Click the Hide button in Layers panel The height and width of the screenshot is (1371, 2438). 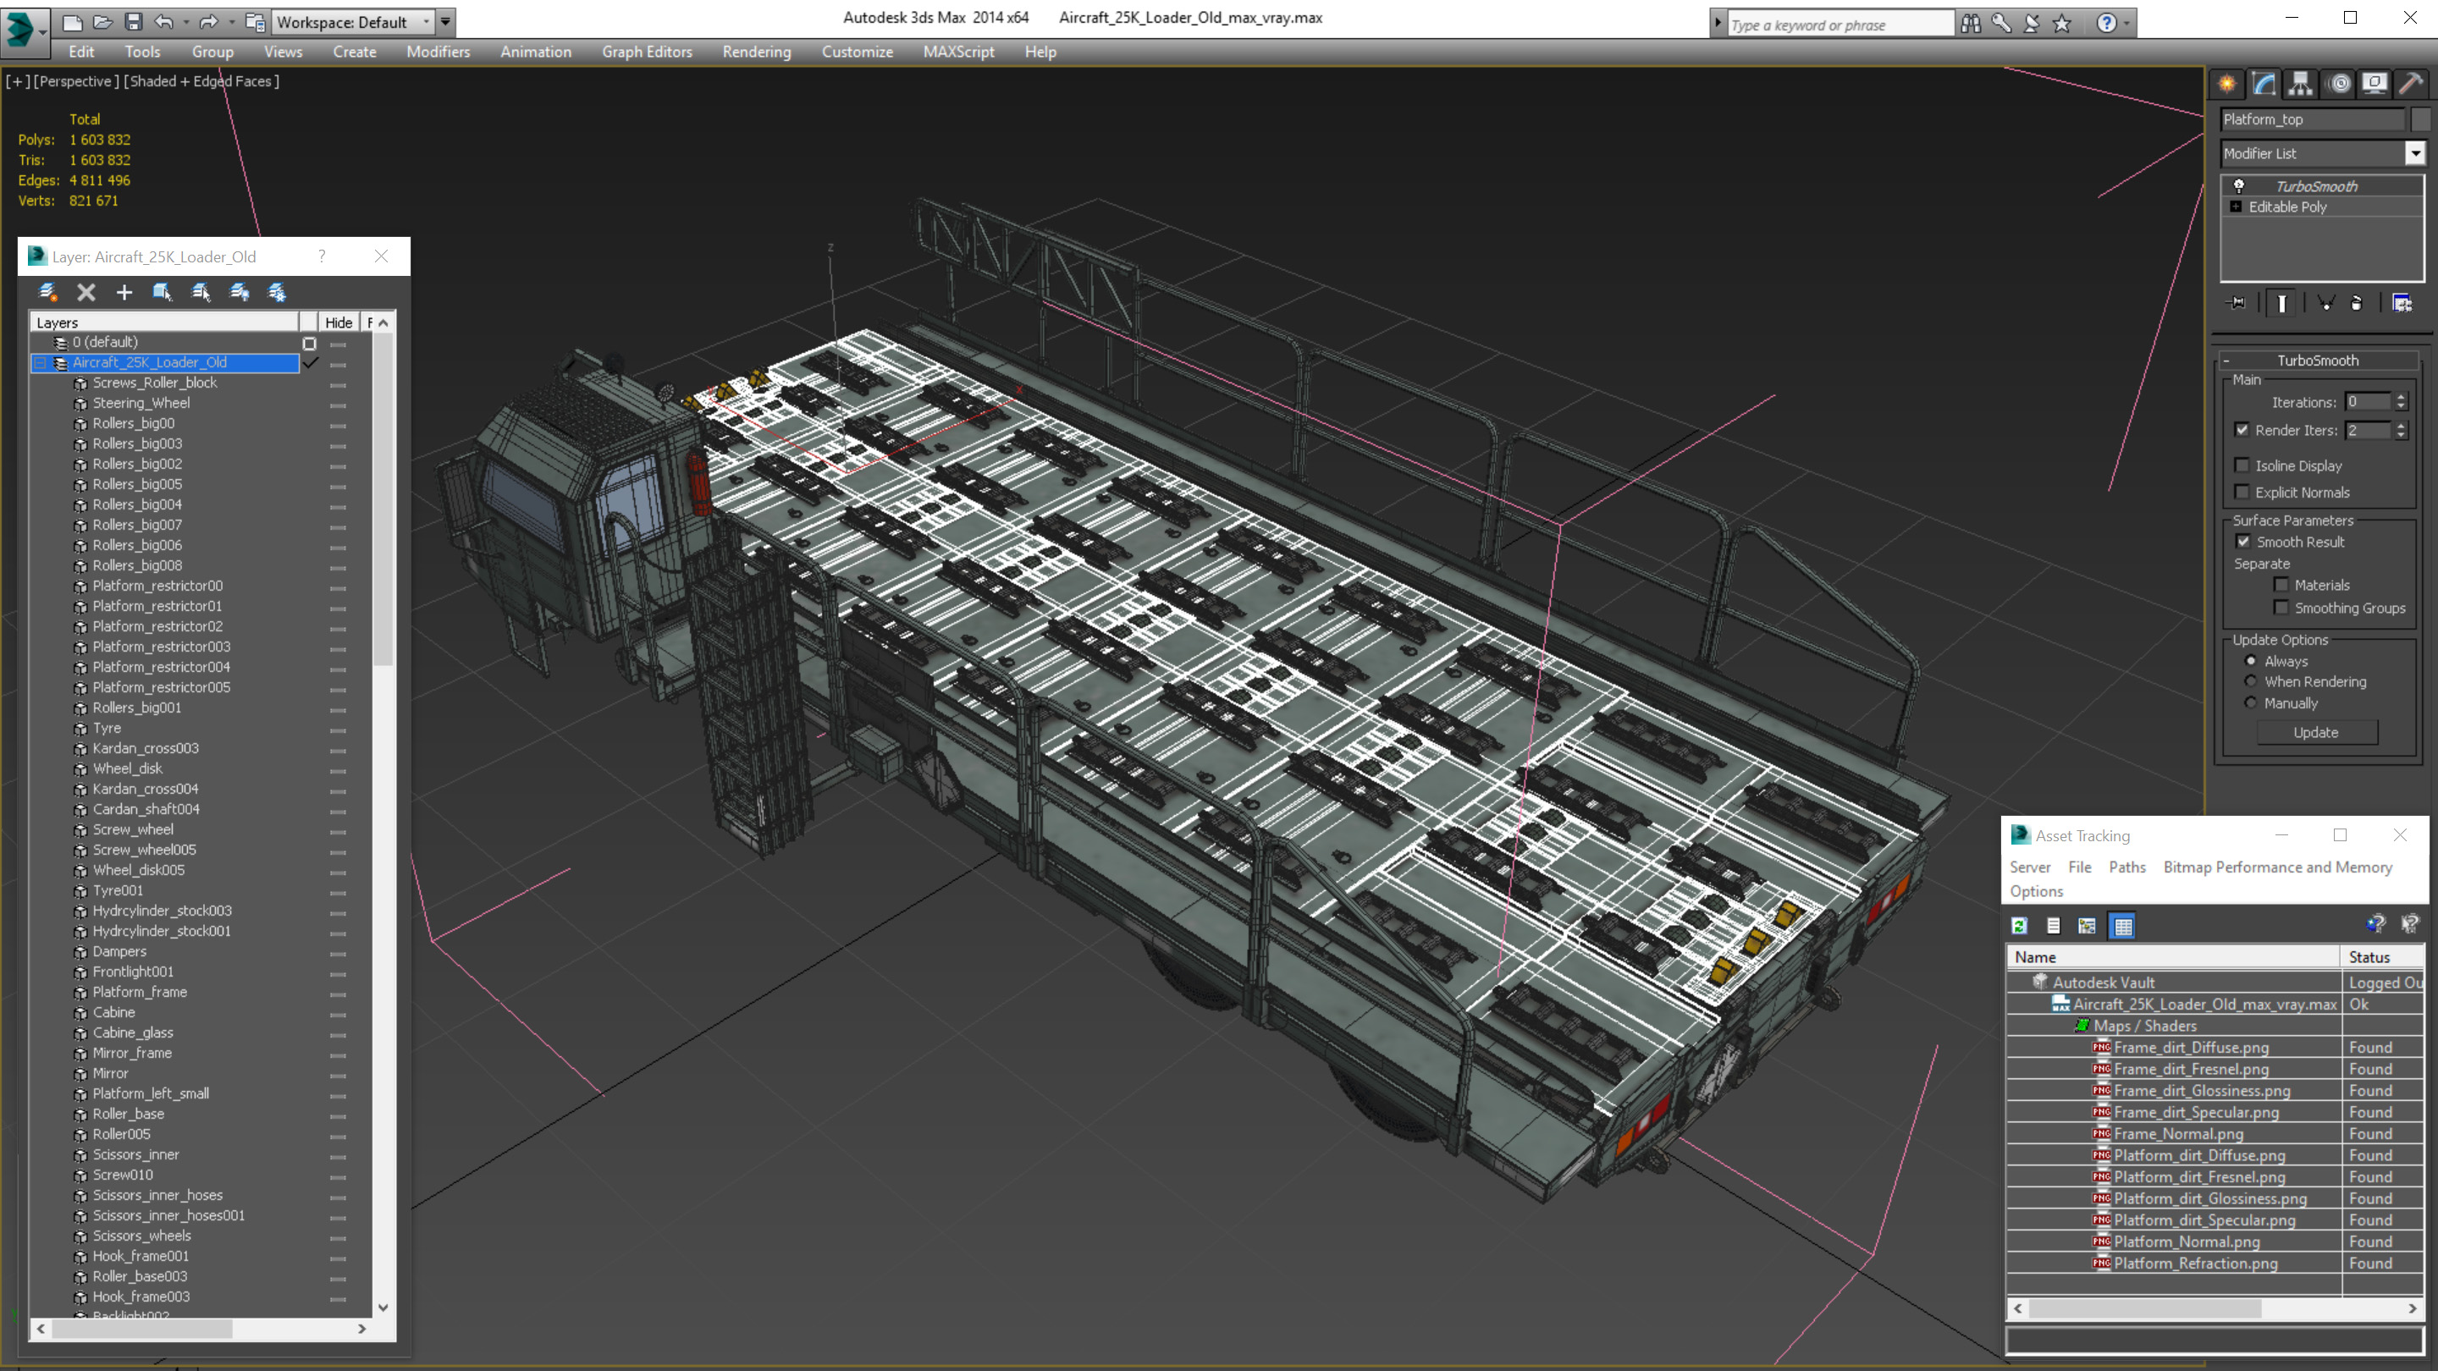click(x=337, y=320)
